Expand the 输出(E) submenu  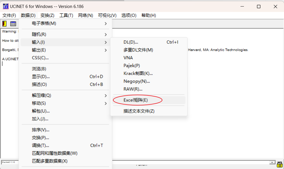tap(65, 50)
